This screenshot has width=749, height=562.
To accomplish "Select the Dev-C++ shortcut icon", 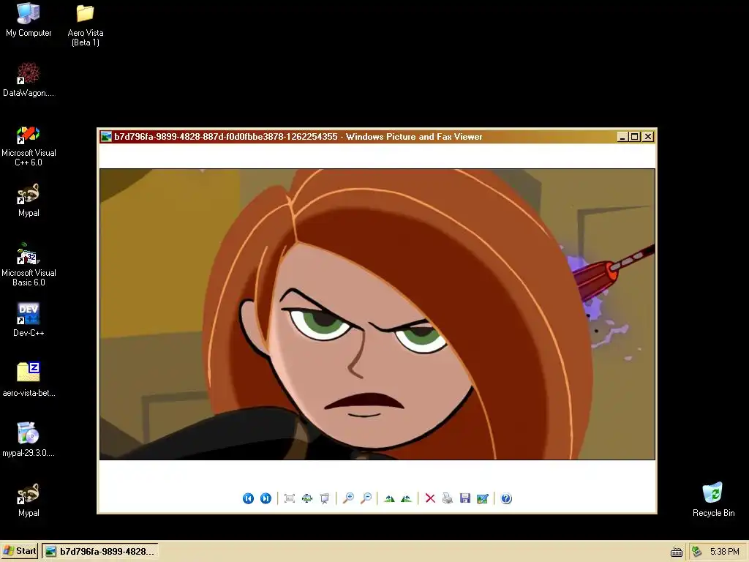I will pos(29,319).
